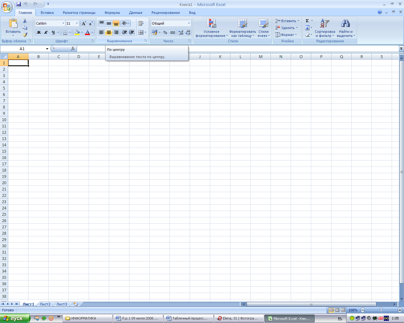Open Условное форматирование dropdown
The width and height of the screenshot is (404, 323).
pos(211,28)
